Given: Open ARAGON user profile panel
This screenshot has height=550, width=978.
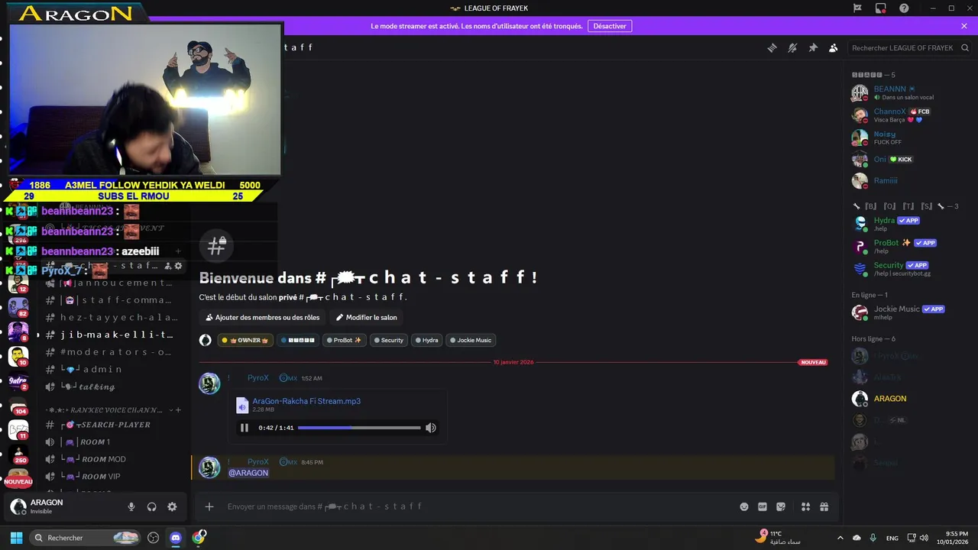Looking at the screenshot, I should tap(61, 506).
